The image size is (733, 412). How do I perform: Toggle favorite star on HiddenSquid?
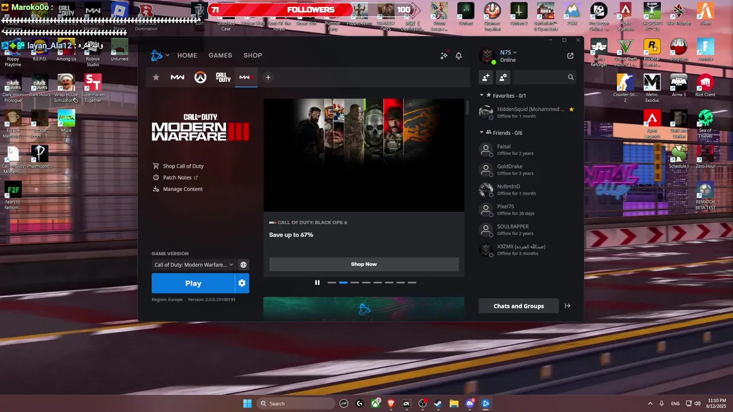click(x=571, y=109)
